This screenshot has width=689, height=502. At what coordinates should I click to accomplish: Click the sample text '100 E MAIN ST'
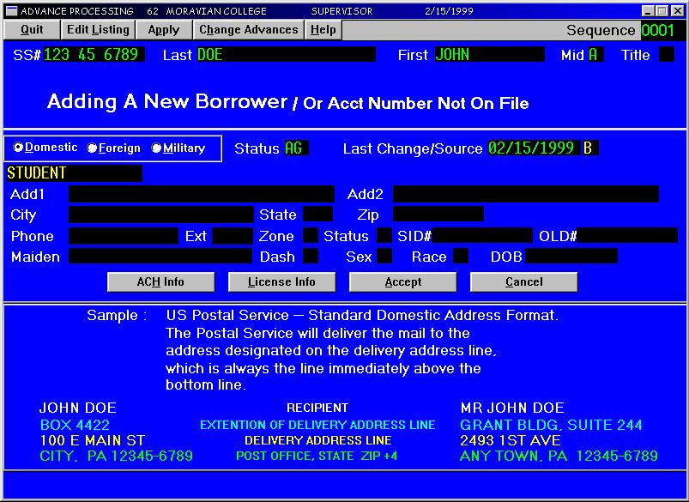point(93,440)
